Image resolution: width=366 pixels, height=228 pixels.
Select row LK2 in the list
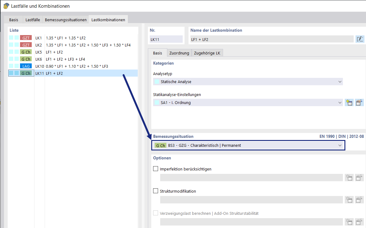coord(73,45)
